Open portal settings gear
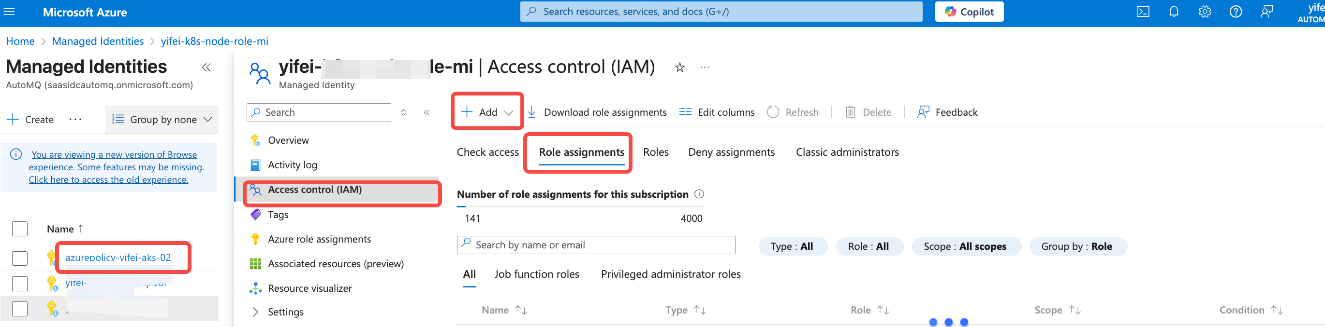The width and height of the screenshot is (1325, 327). click(1205, 12)
